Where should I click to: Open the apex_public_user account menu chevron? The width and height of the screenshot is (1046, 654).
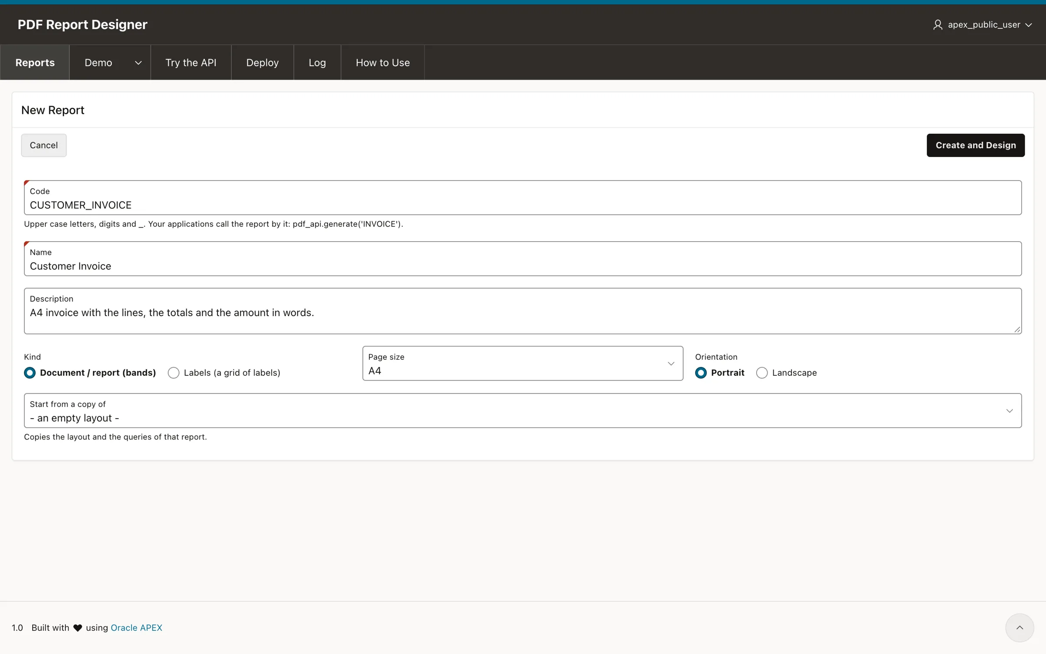(x=1029, y=25)
